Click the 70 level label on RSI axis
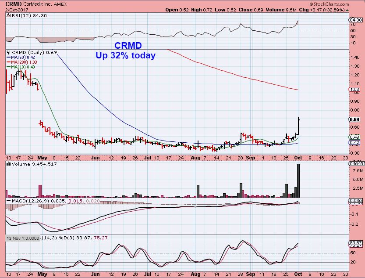Screen dimensions: 365x278 tap(353, 25)
